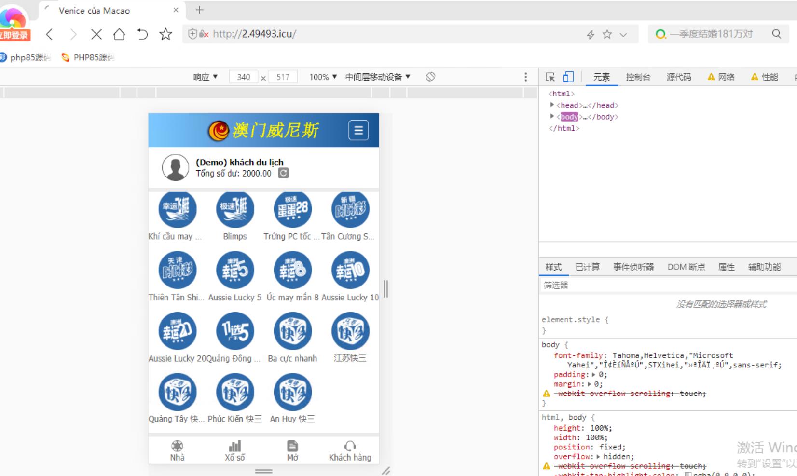Open the 100% zoom level dropdown
This screenshot has width=797, height=476.
coord(323,77)
